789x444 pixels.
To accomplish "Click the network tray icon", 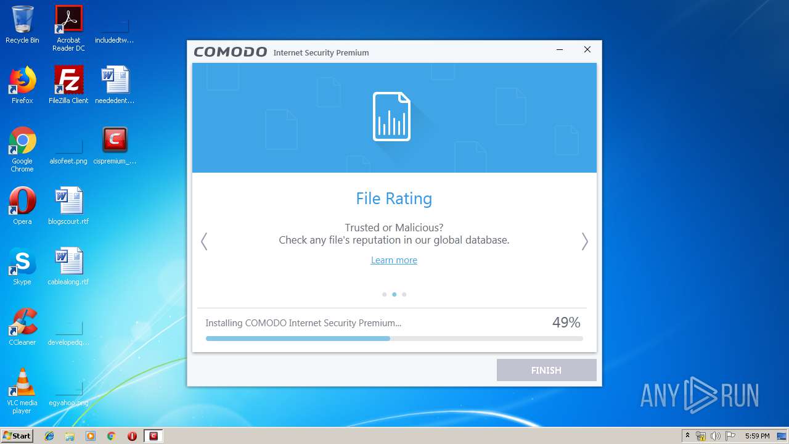I will click(x=701, y=436).
